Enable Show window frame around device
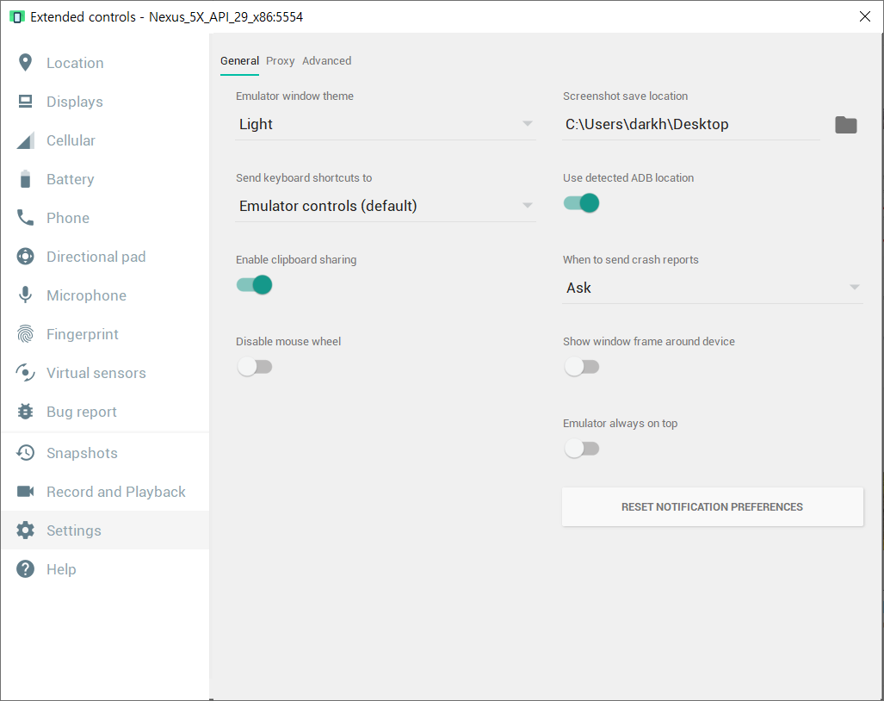Image resolution: width=884 pixels, height=701 pixels. [x=581, y=367]
